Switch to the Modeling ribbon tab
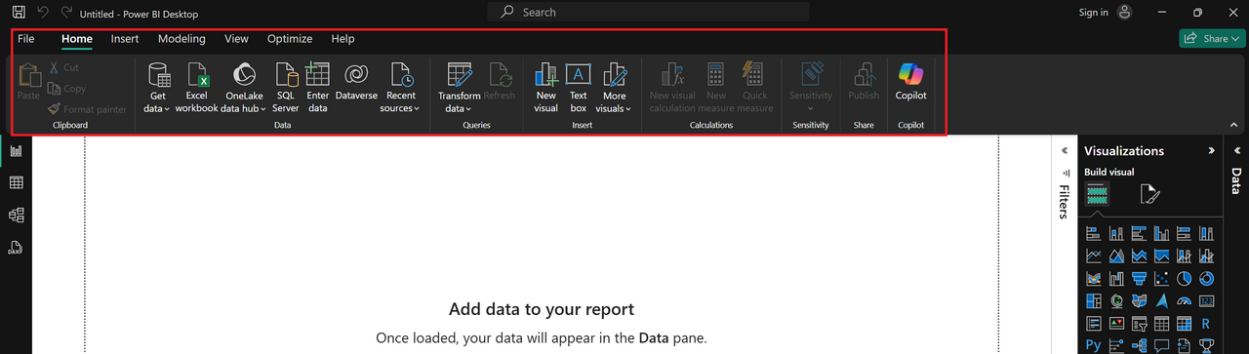Image resolution: width=1249 pixels, height=354 pixels. pyautogui.click(x=181, y=39)
